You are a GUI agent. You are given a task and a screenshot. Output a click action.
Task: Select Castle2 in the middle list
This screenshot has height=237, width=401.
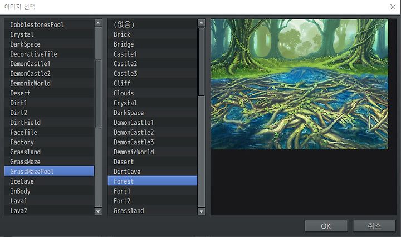pos(153,64)
